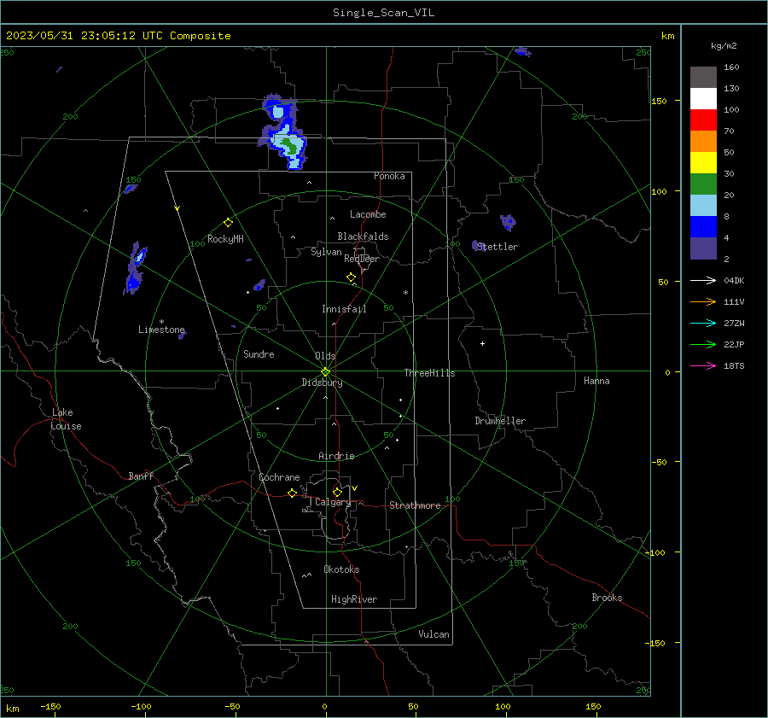Click the Brooks town label
Image resolution: width=768 pixels, height=718 pixels.
point(607,598)
